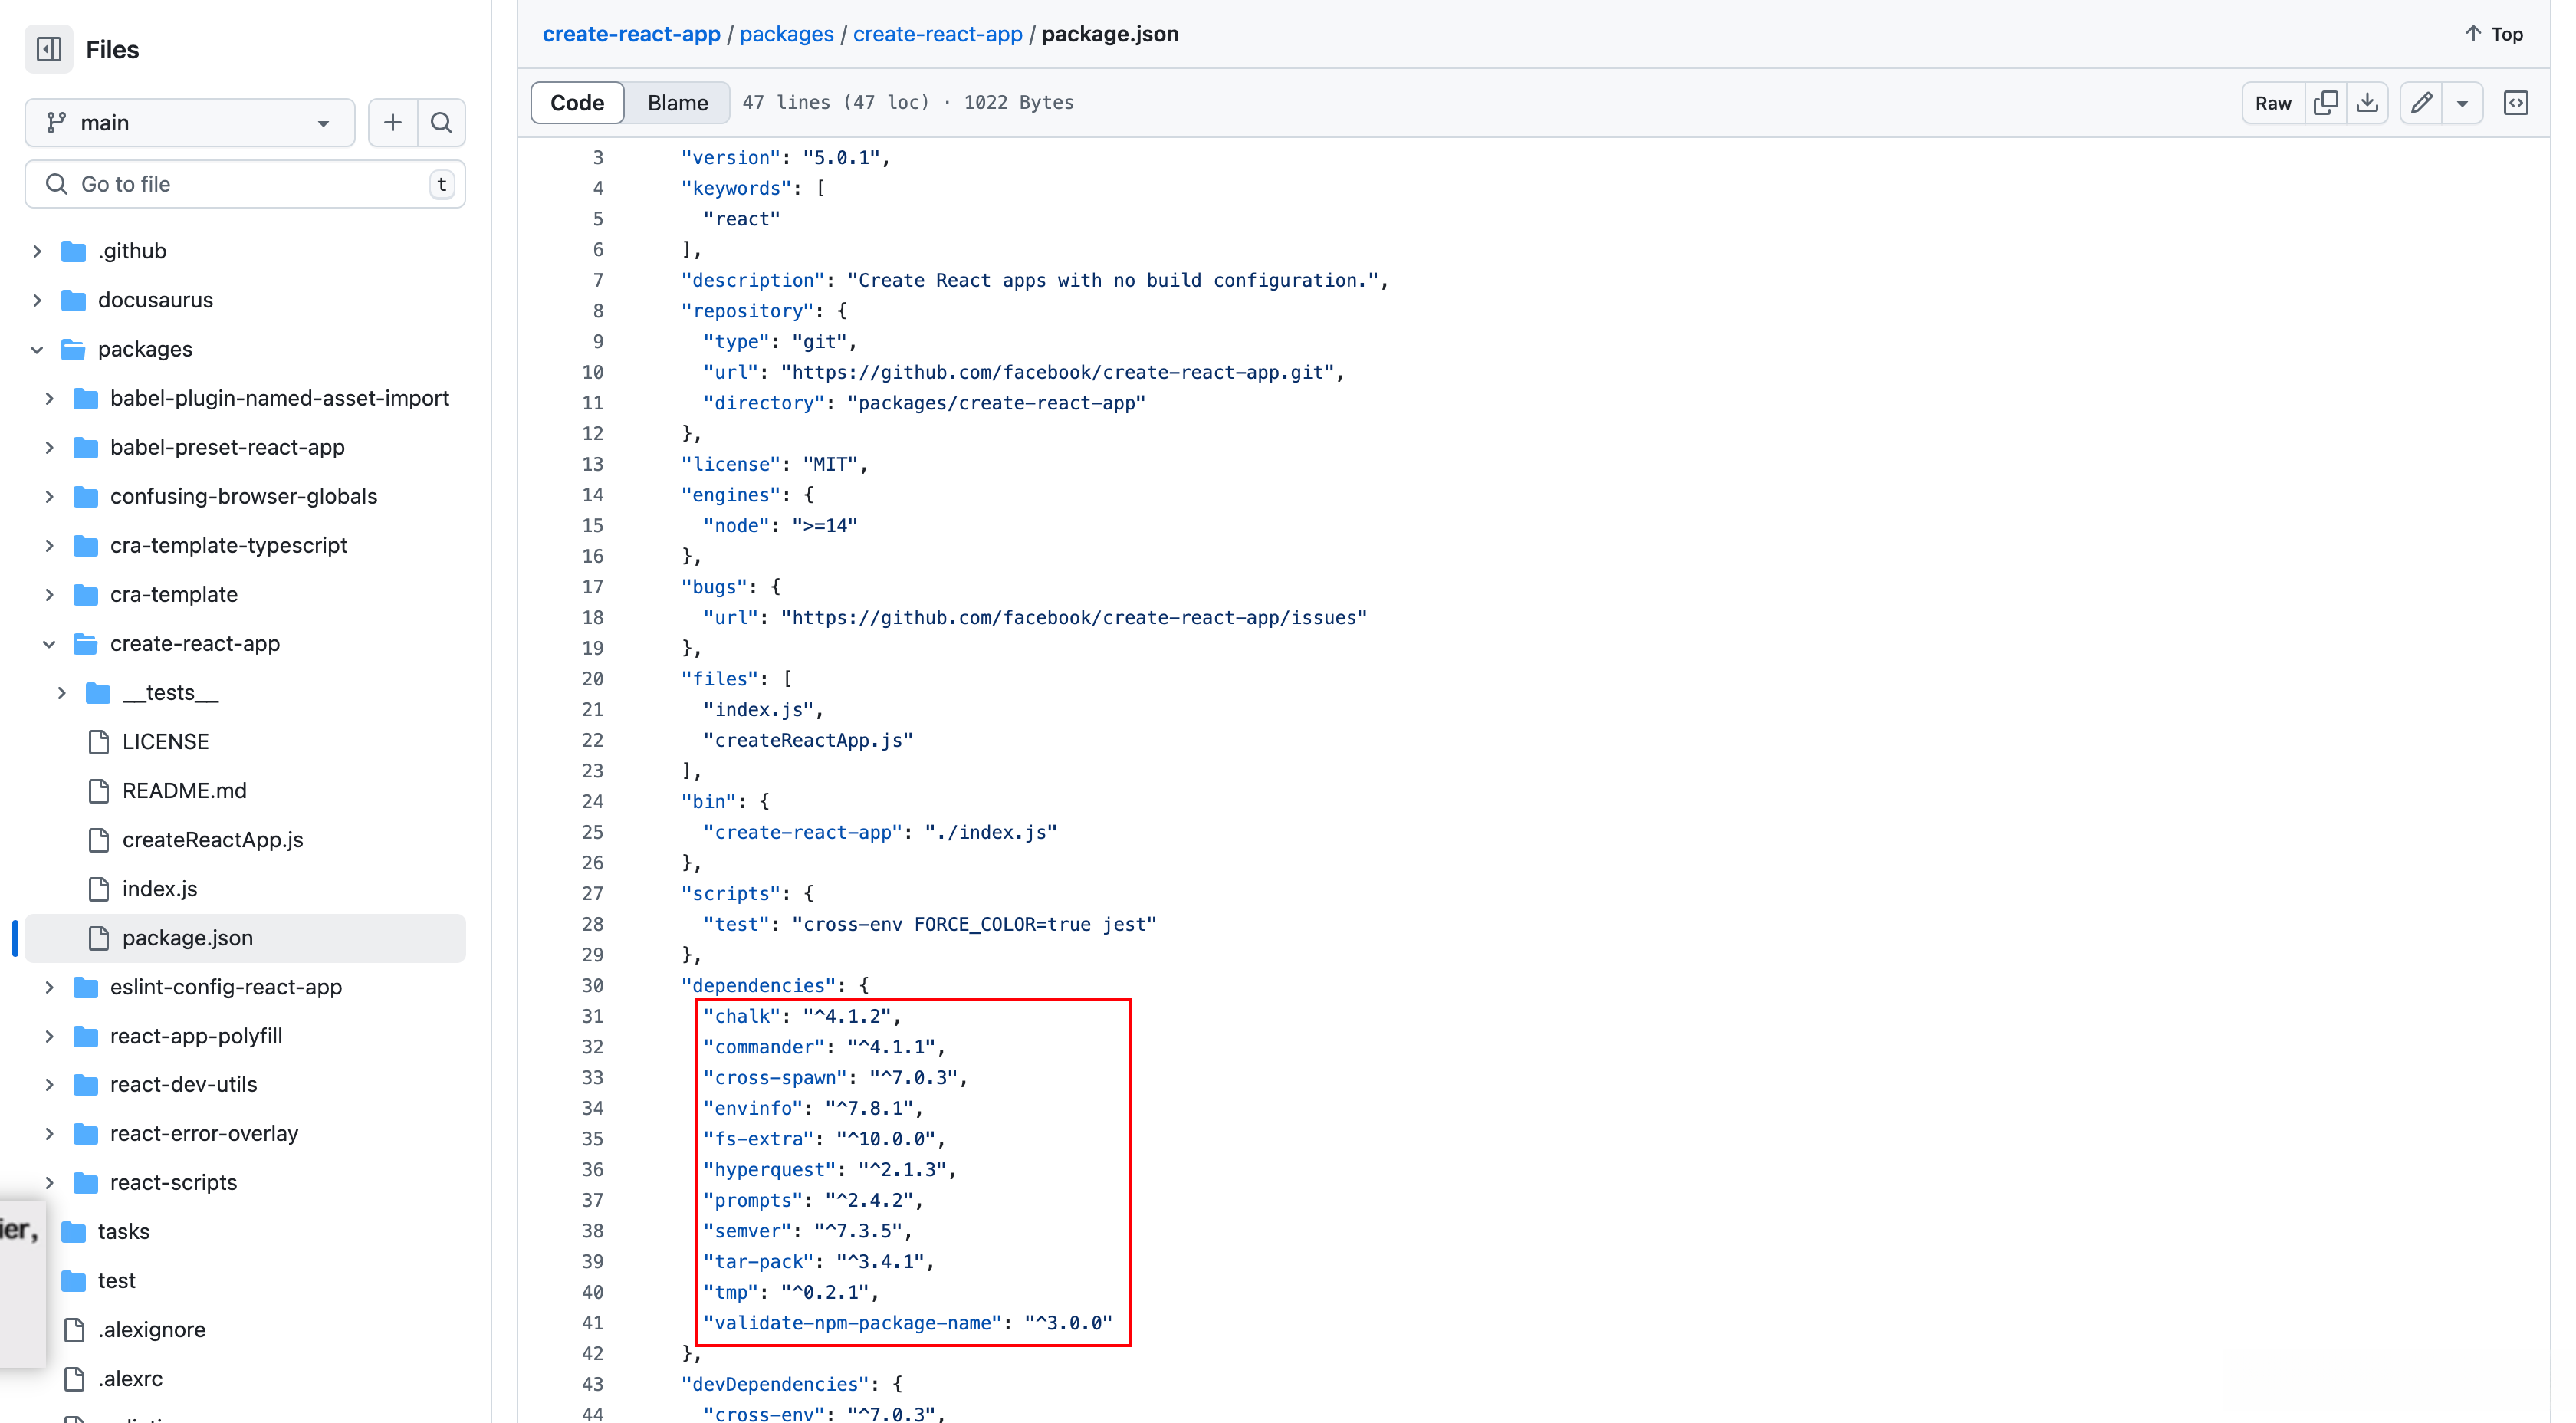Collapse the packages folder

click(x=37, y=349)
